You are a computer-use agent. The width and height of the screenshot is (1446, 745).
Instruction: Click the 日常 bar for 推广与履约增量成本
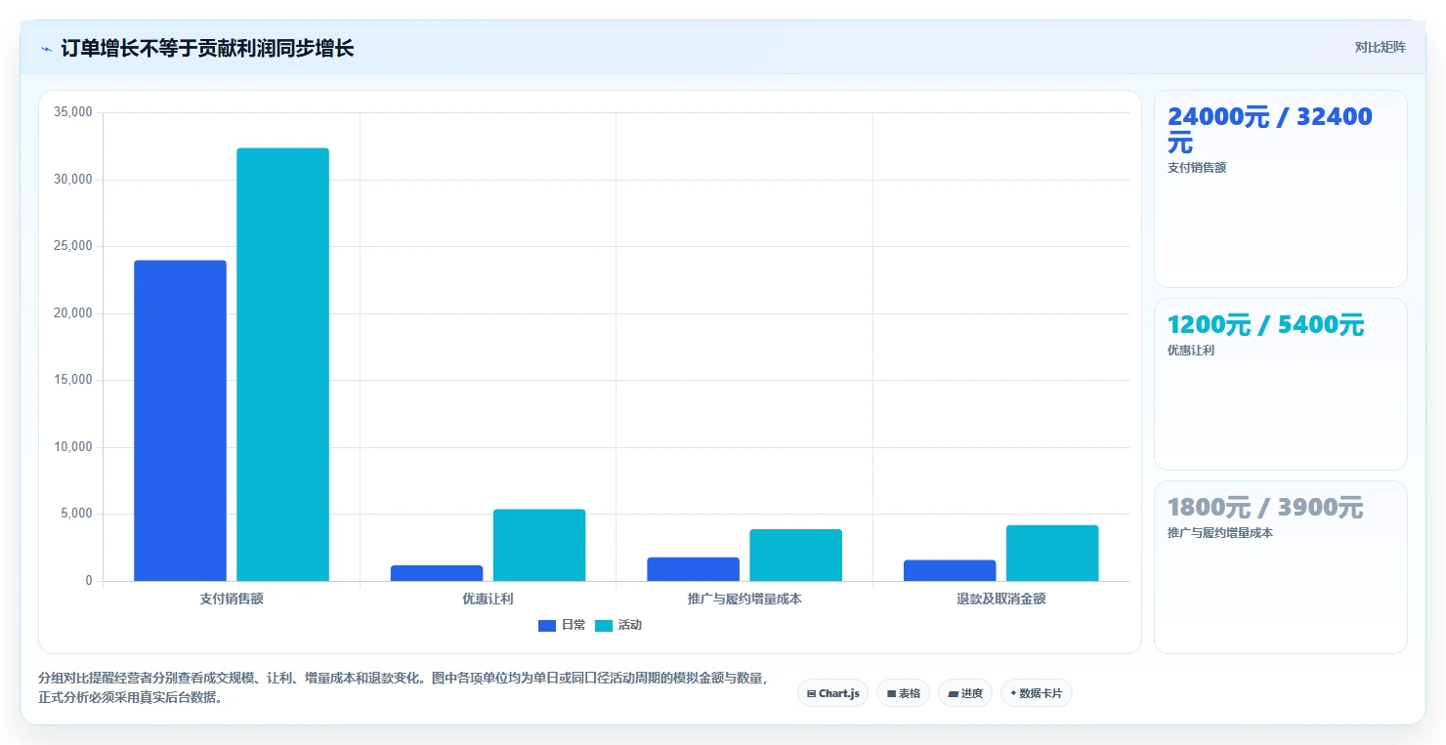pyautogui.click(x=693, y=569)
